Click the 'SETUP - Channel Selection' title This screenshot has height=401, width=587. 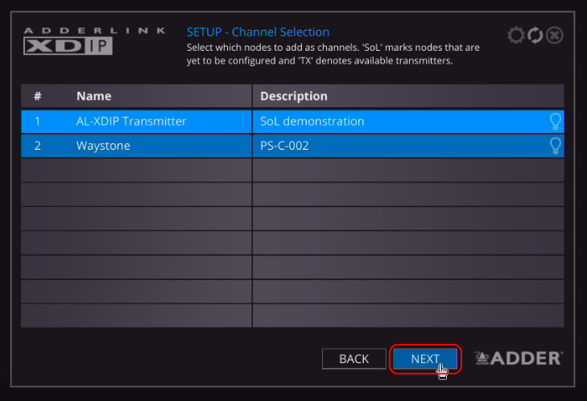tap(258, 32)
